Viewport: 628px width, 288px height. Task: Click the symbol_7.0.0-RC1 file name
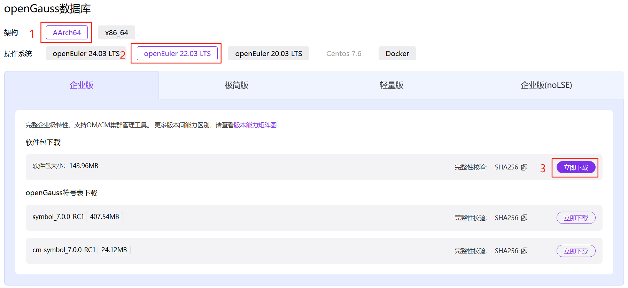point(58,217)
